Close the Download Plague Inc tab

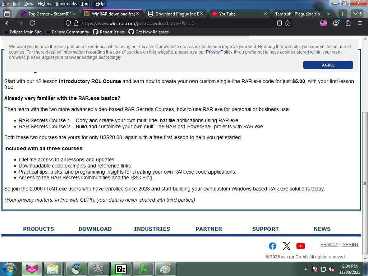pos(201,14)
